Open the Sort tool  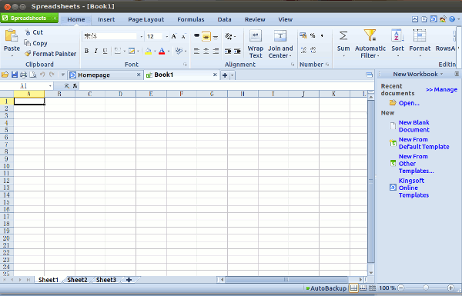pos(397,43)
